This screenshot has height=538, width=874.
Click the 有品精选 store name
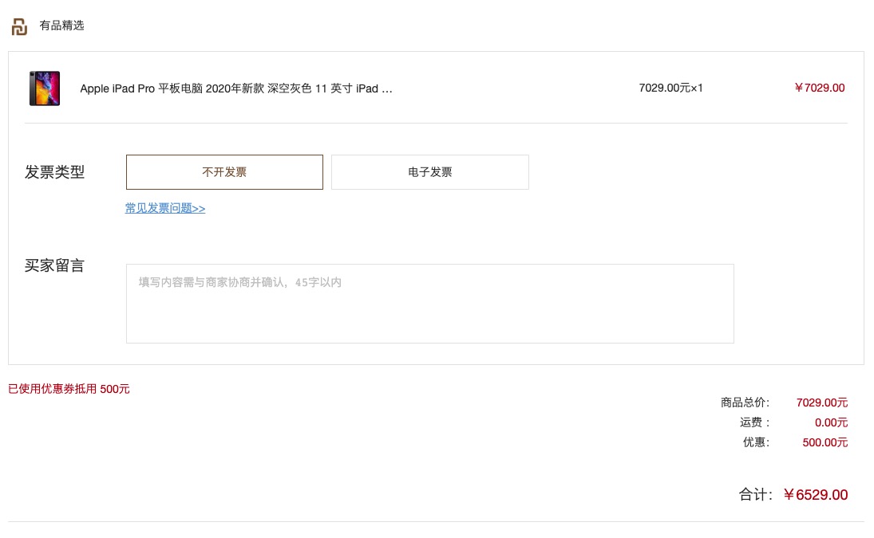coord(61,26)
